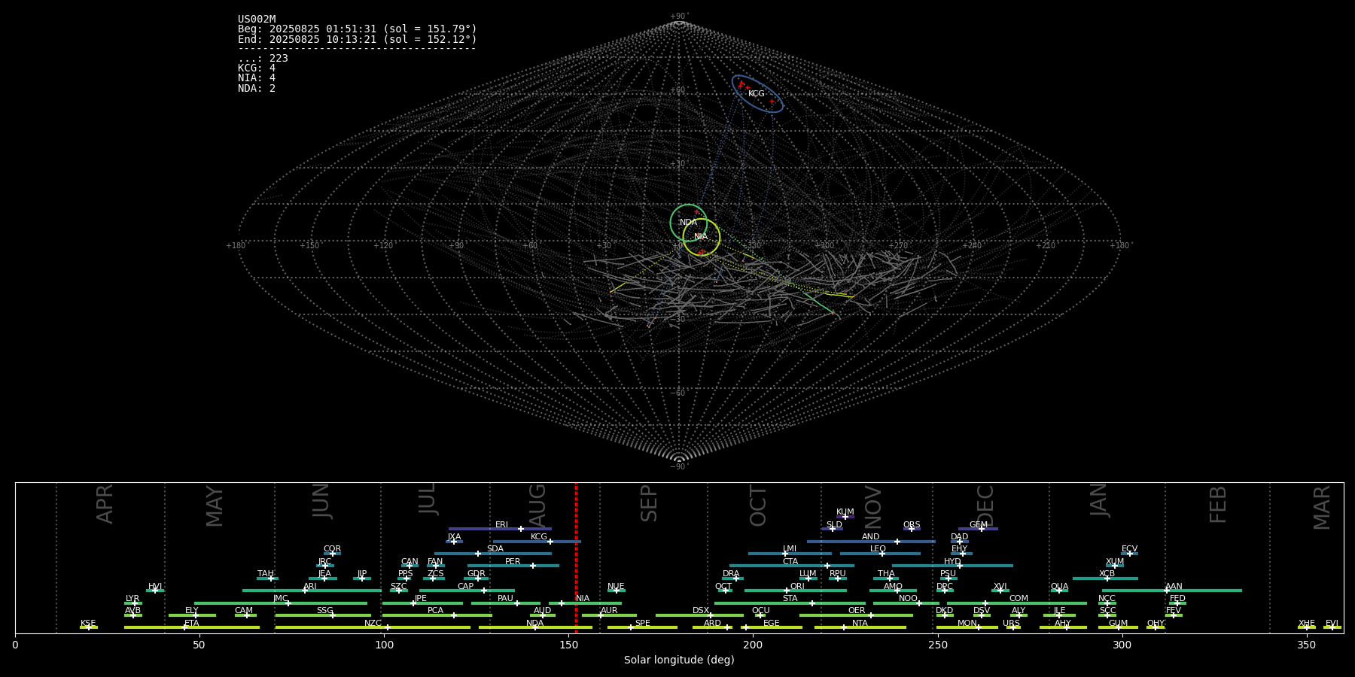Click the AAN shower label in timeline

(1174, 587)
